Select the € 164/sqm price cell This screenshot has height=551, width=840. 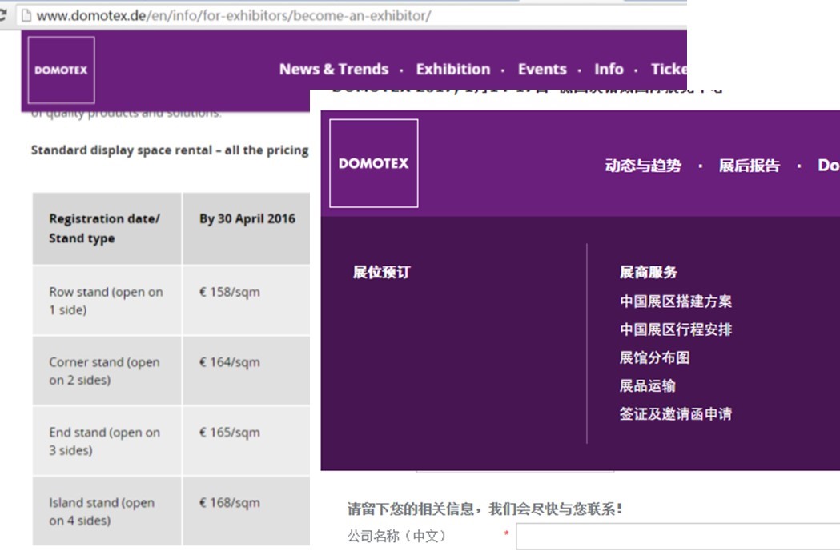point(247,370)
